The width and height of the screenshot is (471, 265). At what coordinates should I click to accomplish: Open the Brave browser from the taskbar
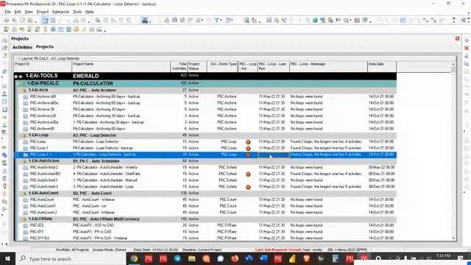(x=306, y=258)
